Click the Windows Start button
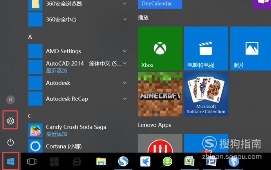Image resolution: width=271 pixels, height=170 pixels. coord(11,161)
